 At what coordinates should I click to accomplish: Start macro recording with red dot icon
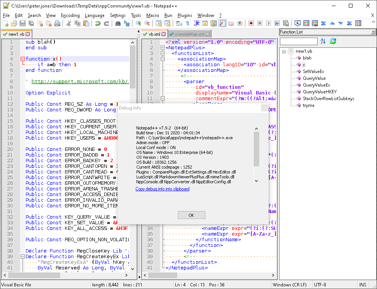(x=251, y=23)
